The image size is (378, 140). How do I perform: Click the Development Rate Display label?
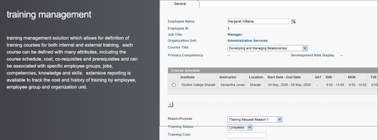[x=312, y=55]
